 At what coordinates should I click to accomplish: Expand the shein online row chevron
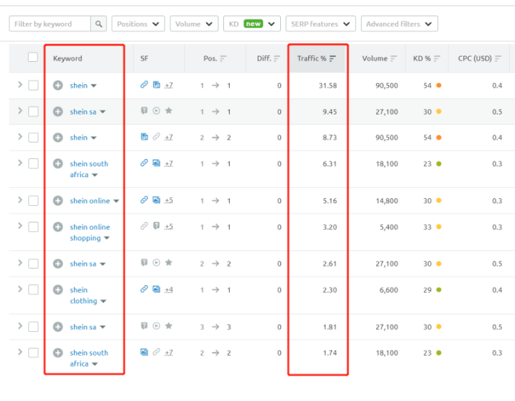(x=20, y=200)
